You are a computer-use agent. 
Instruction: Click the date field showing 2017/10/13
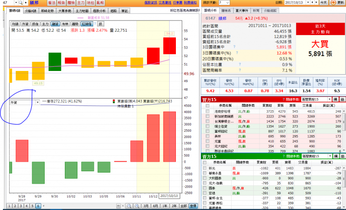(x=295, y=2)
